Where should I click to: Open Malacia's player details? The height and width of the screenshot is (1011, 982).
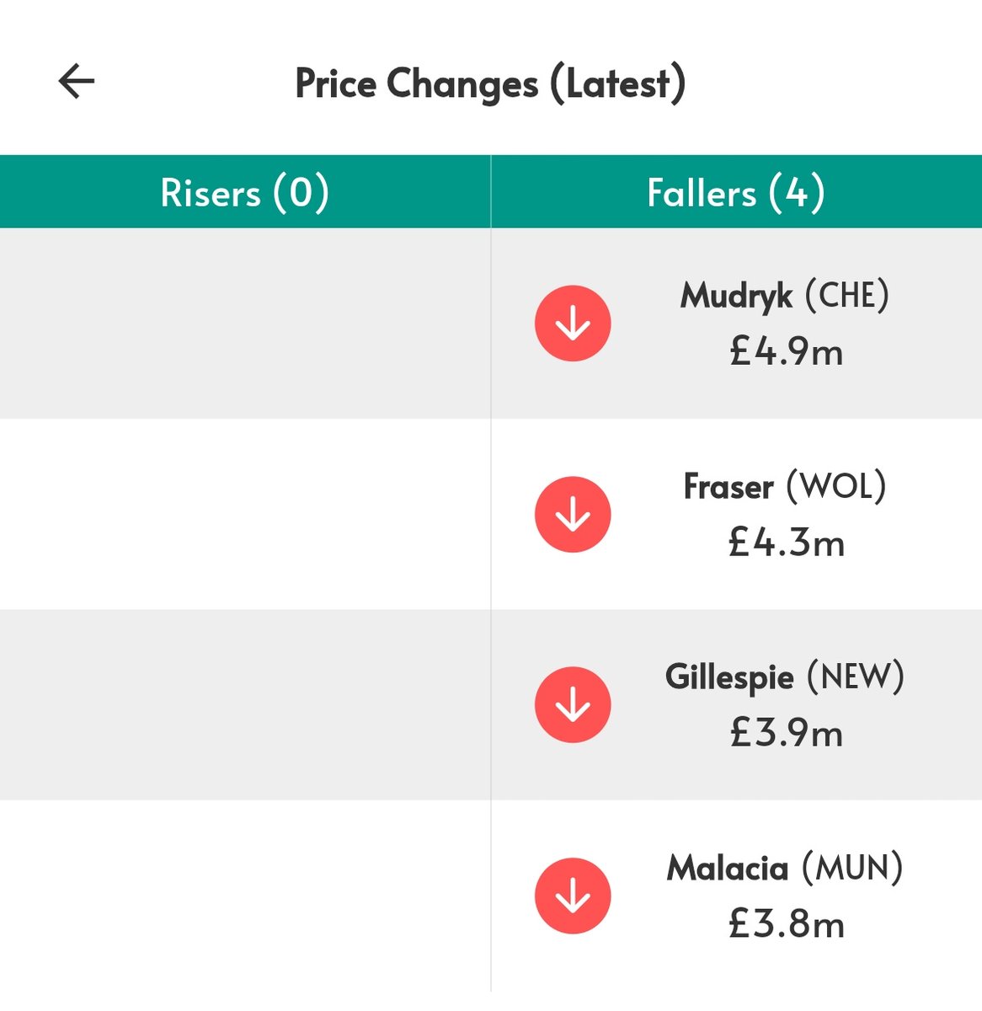pos(726,869)
